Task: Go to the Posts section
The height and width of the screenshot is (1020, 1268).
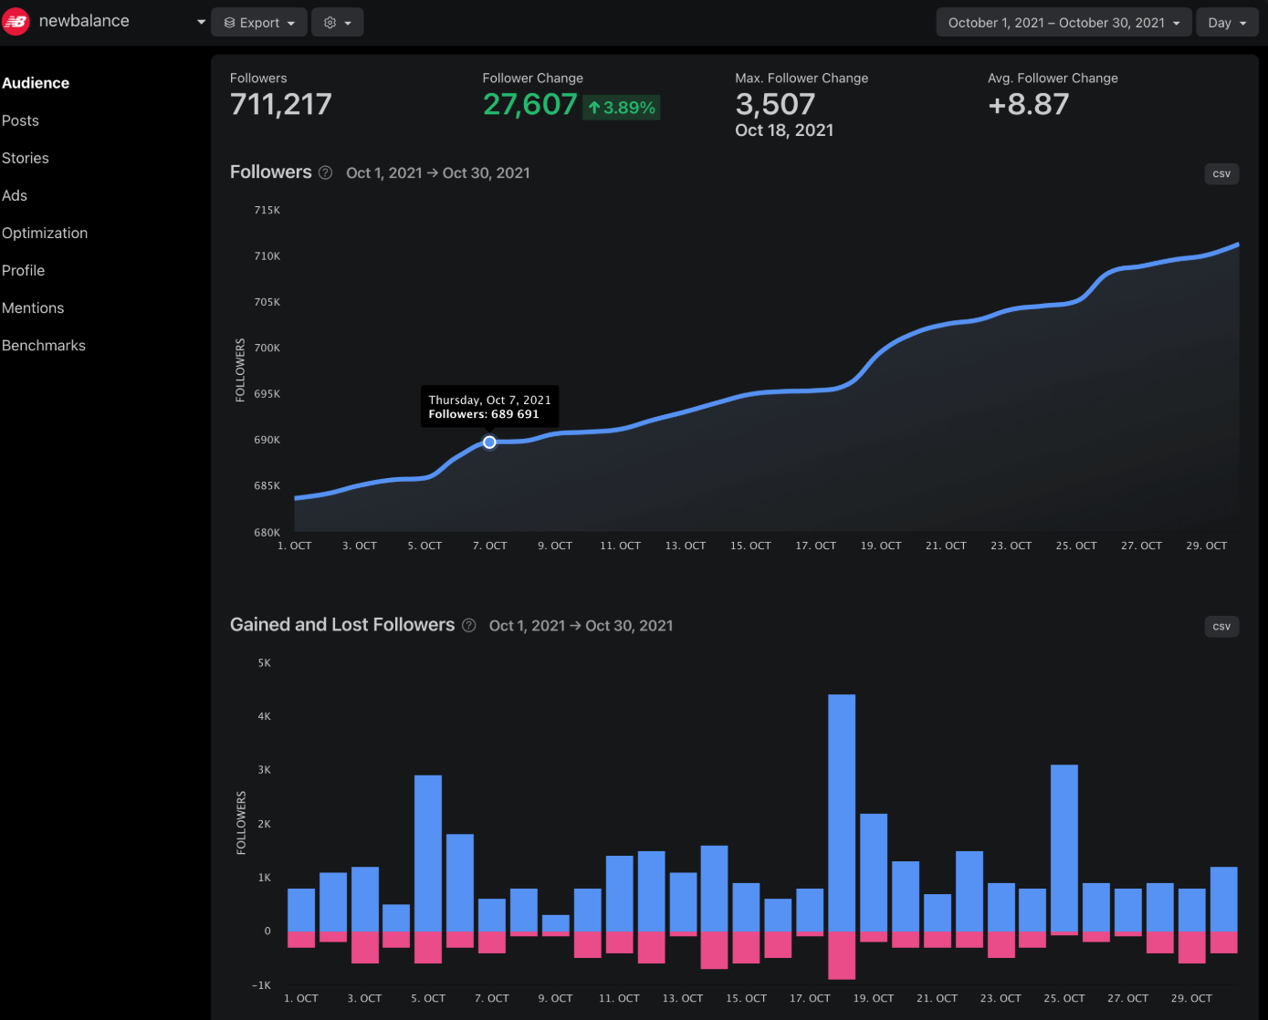Action: tap(20, 120)
